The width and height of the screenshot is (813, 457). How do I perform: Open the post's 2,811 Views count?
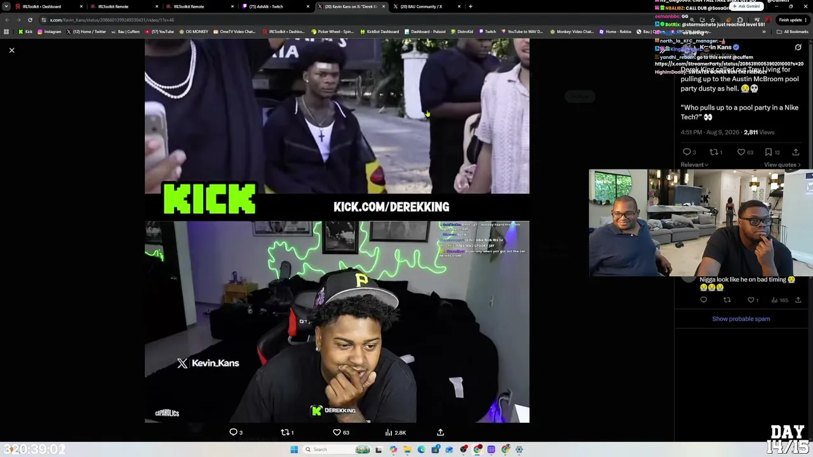pyautogui.click(x=759, y=132)
